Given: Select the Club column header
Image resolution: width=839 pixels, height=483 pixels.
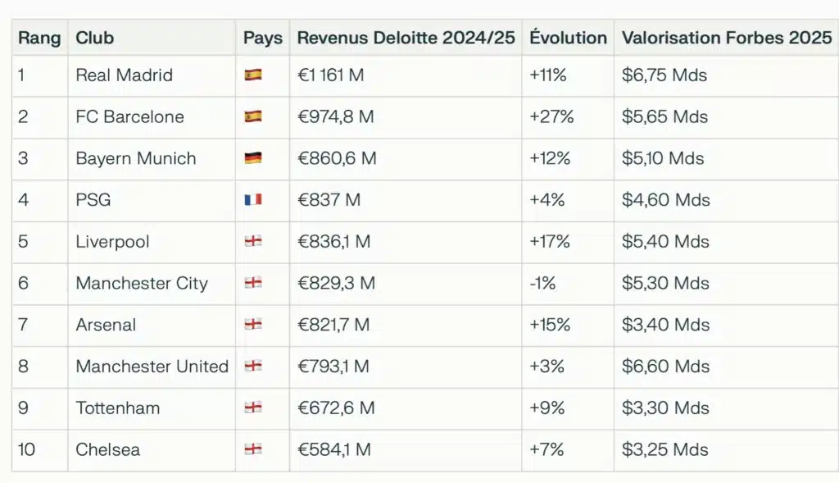Looking at the screenshot, I should point(94,38).
